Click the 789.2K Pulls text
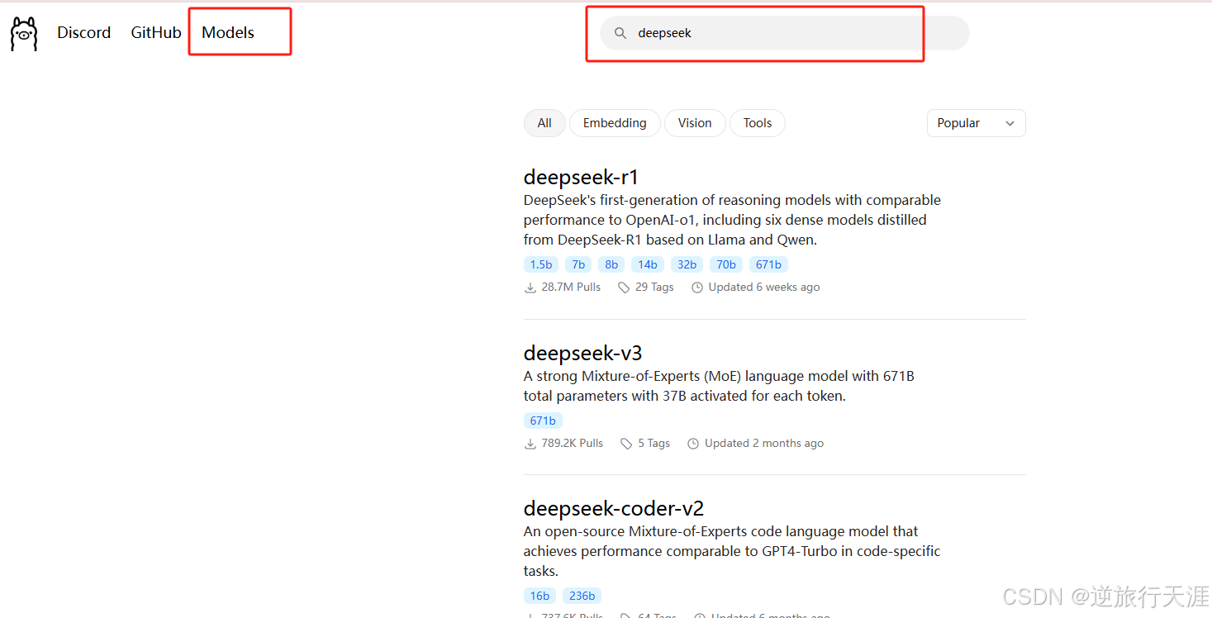The height and width of the screenshot is (618, 1212). click(573, 444)
